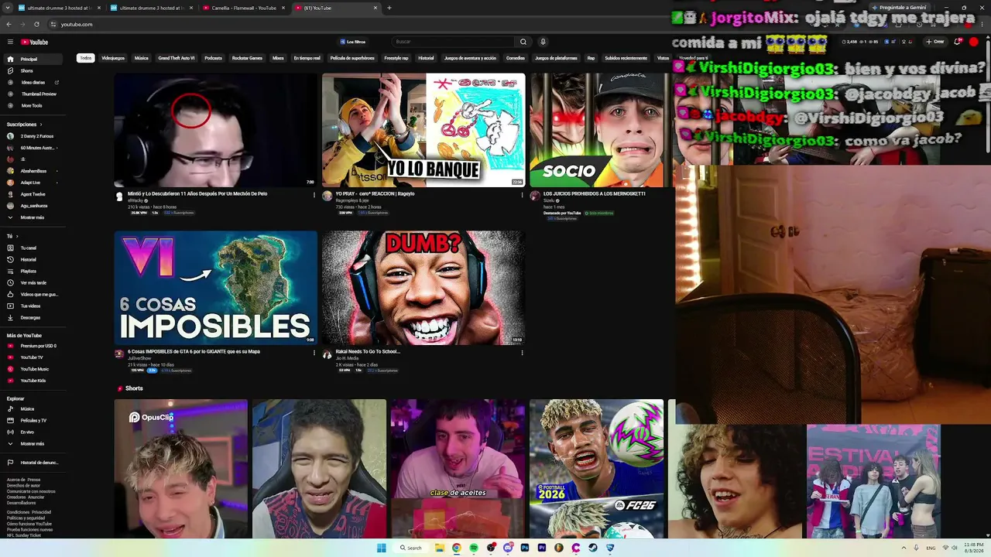The height and width of the screenshot is (557, 991).
Task: Open 2 Danny 2 Furious subscription
Action: pos(34,136)
